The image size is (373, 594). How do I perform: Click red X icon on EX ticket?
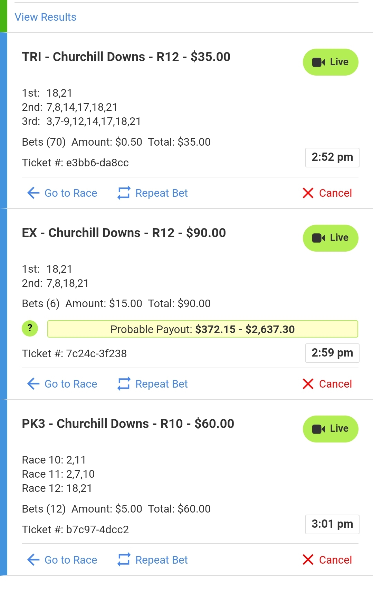(x=308, y=384)
